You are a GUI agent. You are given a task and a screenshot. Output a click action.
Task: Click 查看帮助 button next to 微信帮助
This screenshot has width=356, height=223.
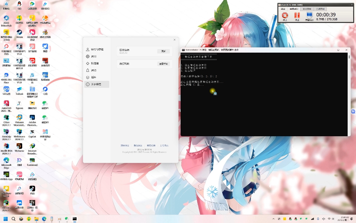[x=164, y=64]
